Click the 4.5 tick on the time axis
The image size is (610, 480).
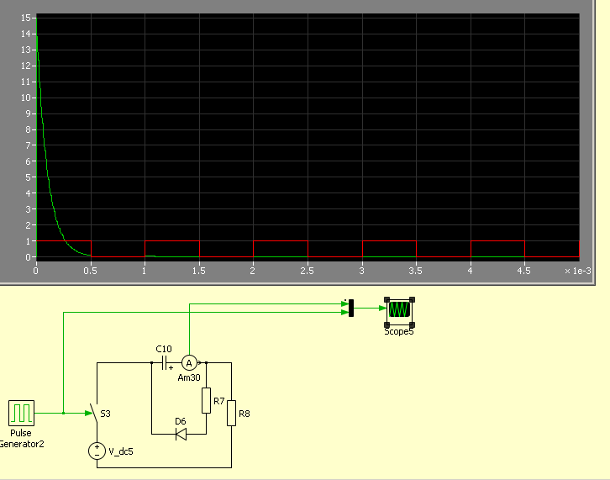click(524, 271)
